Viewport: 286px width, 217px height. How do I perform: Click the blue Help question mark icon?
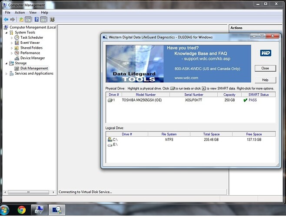(x=37, y=20)
